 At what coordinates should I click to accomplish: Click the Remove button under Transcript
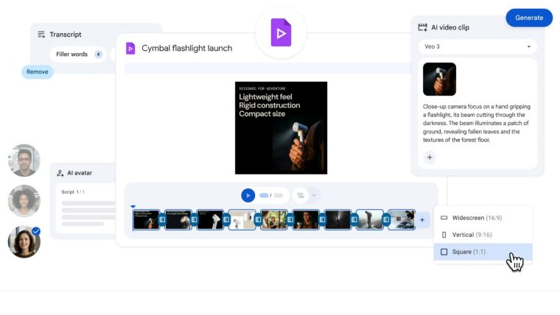tap(38, 71)
